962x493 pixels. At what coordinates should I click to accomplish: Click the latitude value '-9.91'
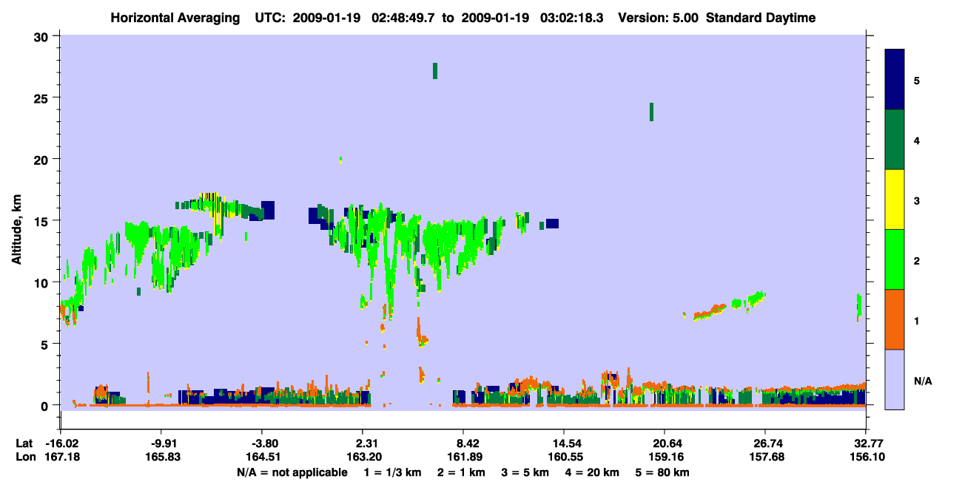[161, 443]
